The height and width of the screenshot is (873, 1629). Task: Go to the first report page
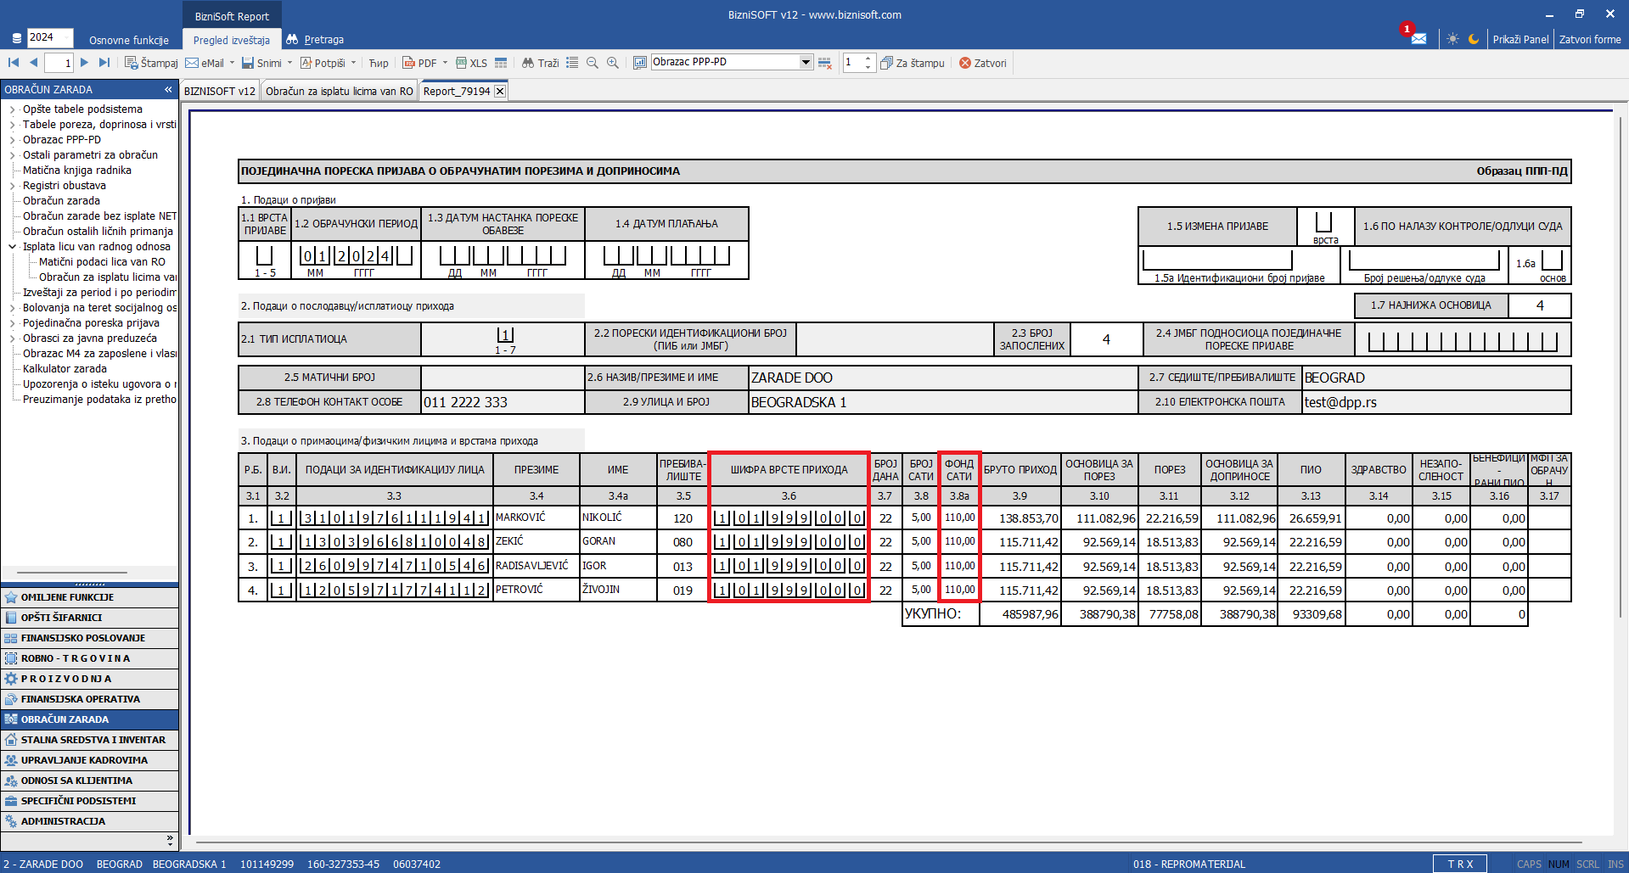14,63
